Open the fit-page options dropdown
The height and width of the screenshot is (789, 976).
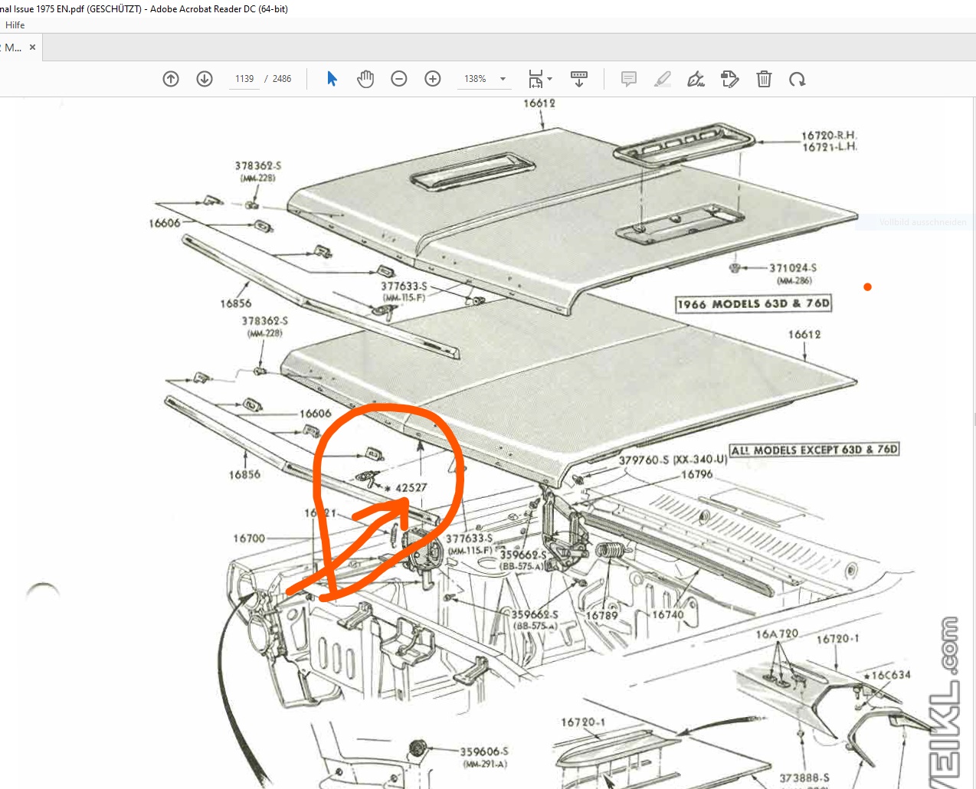(x=540, y=79)
